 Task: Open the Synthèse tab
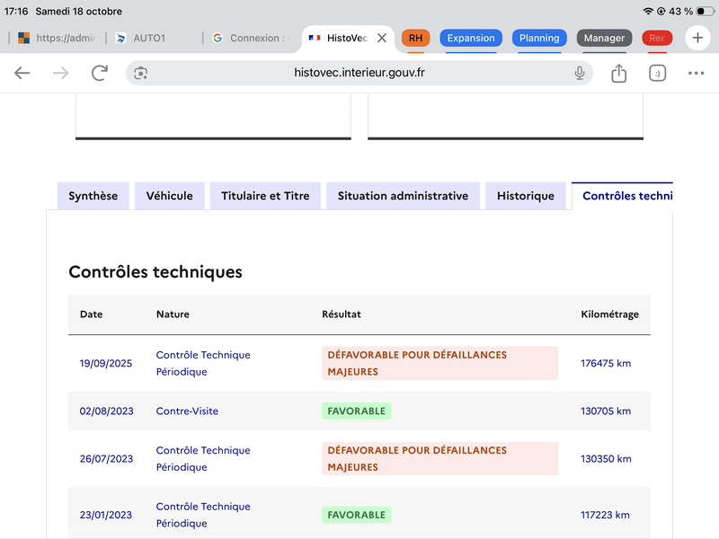click(93, 196)
